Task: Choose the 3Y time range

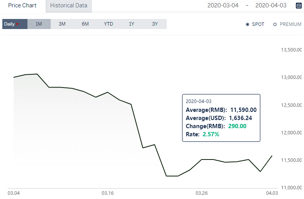Action: point(155,24)
